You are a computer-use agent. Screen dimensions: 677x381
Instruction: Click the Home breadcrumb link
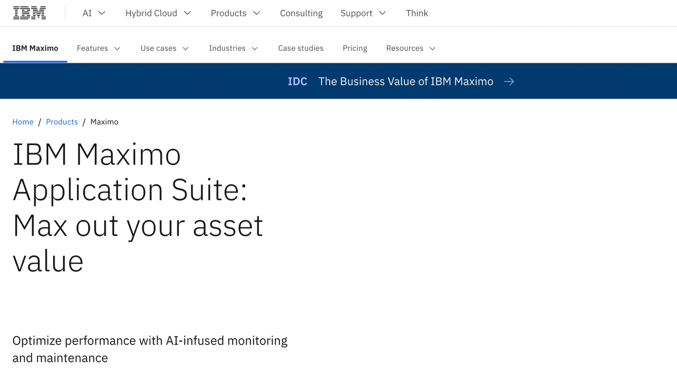(23, 122)
